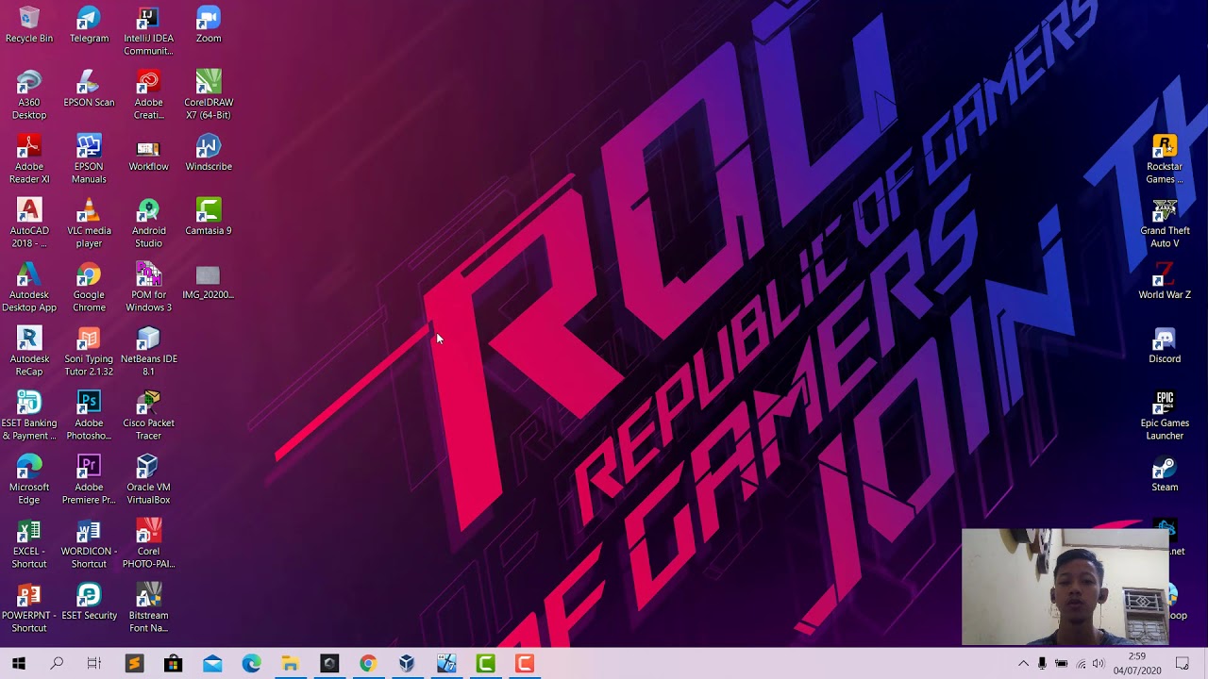Select the Cisco Packet Tracer icon
The width and height of the screenshot is (1208, 679).
[148, 416]
